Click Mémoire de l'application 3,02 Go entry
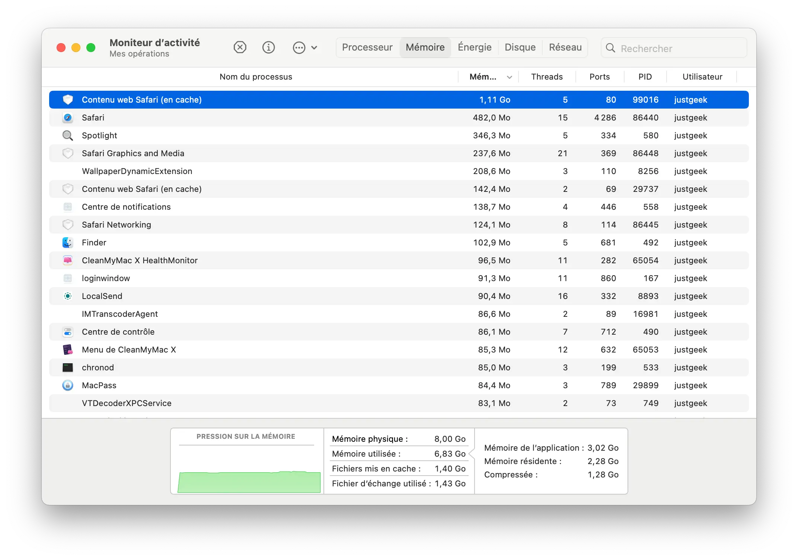This screenshot has height=560, width=798. (x=551, y=448)
